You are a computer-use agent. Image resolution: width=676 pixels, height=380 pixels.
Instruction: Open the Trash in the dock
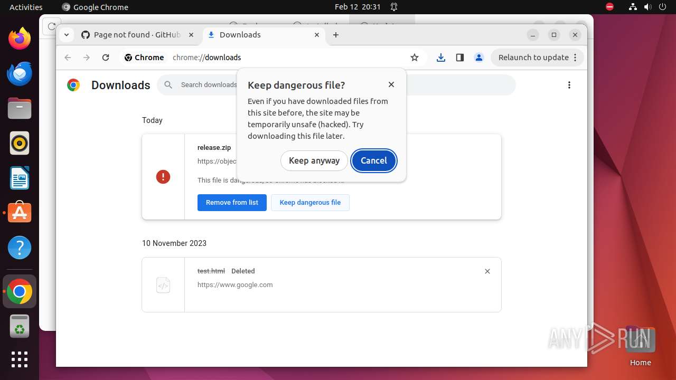tap(20, 326)
